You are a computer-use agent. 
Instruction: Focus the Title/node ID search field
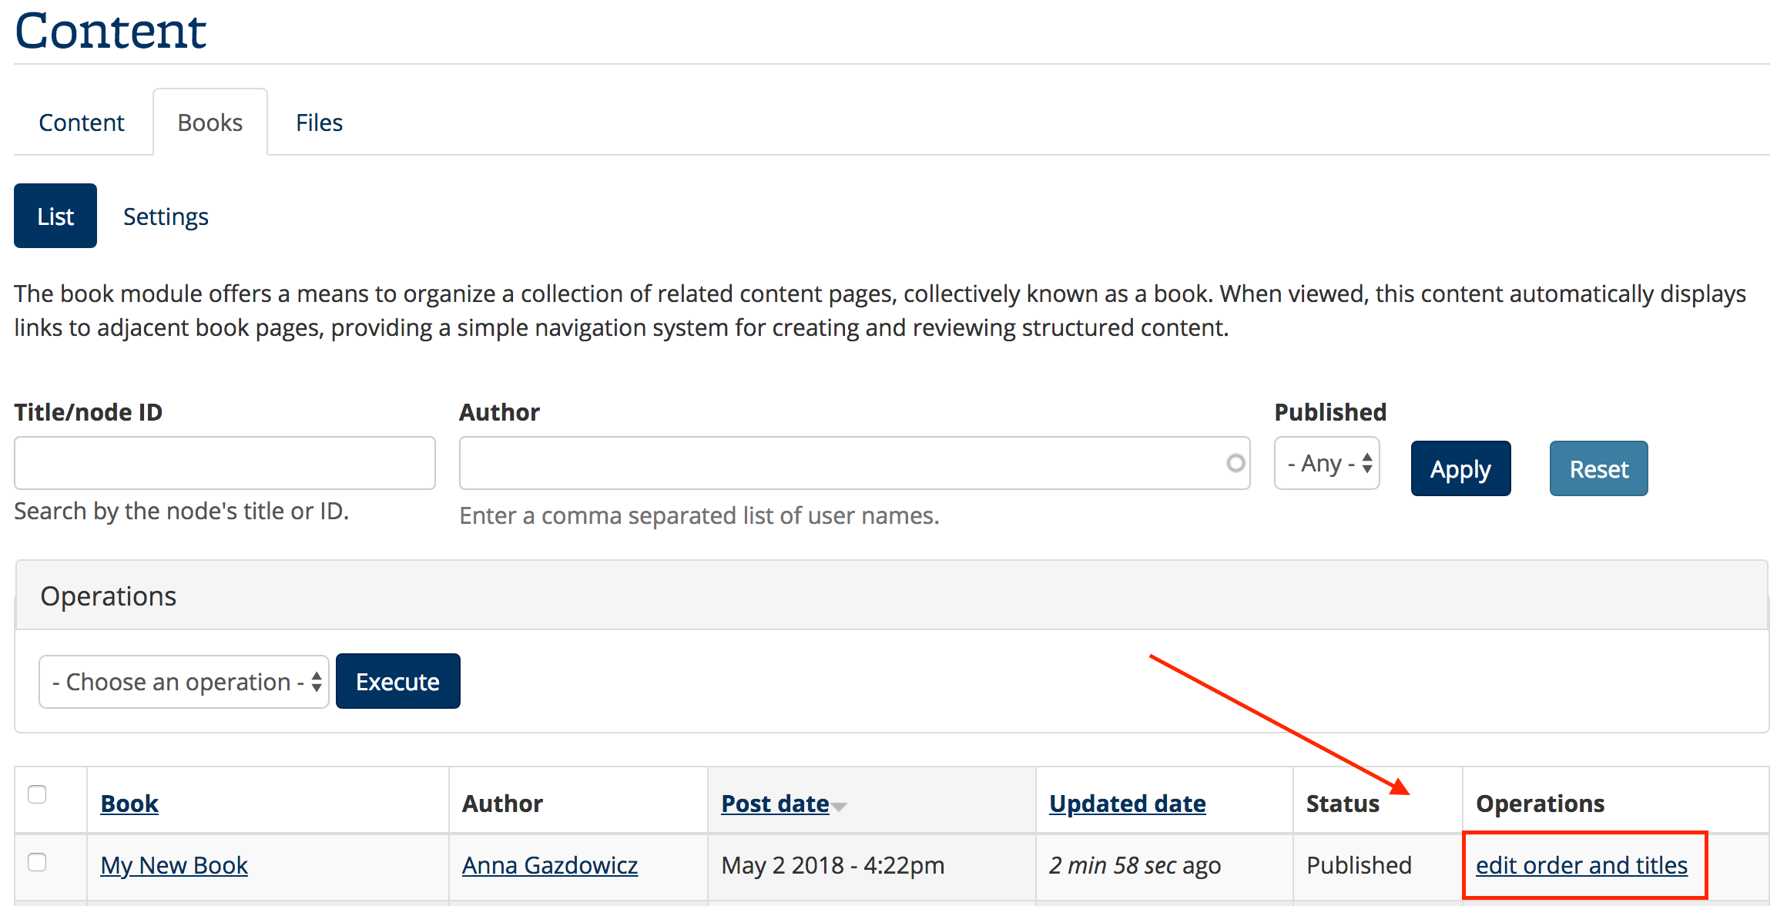click(225, 463)
